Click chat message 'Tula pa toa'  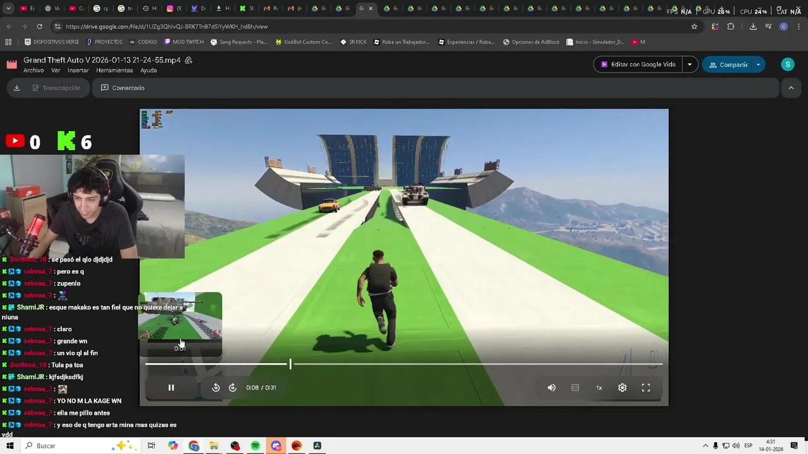67,365
